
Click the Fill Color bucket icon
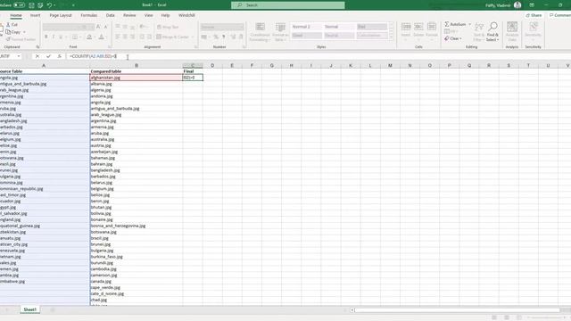tap(89, 37)
